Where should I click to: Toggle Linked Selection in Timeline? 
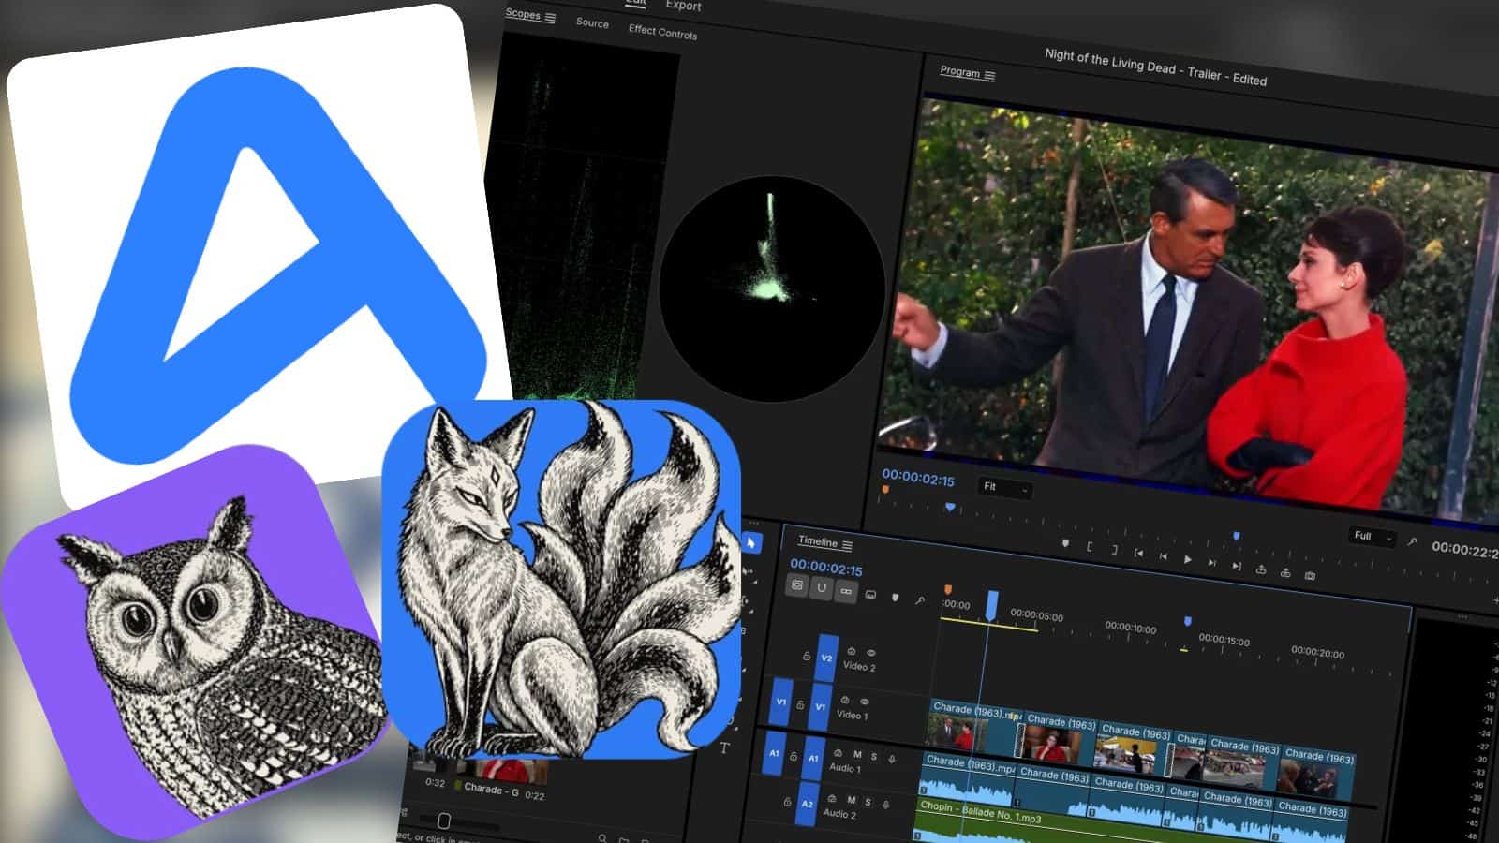point(846,591)
